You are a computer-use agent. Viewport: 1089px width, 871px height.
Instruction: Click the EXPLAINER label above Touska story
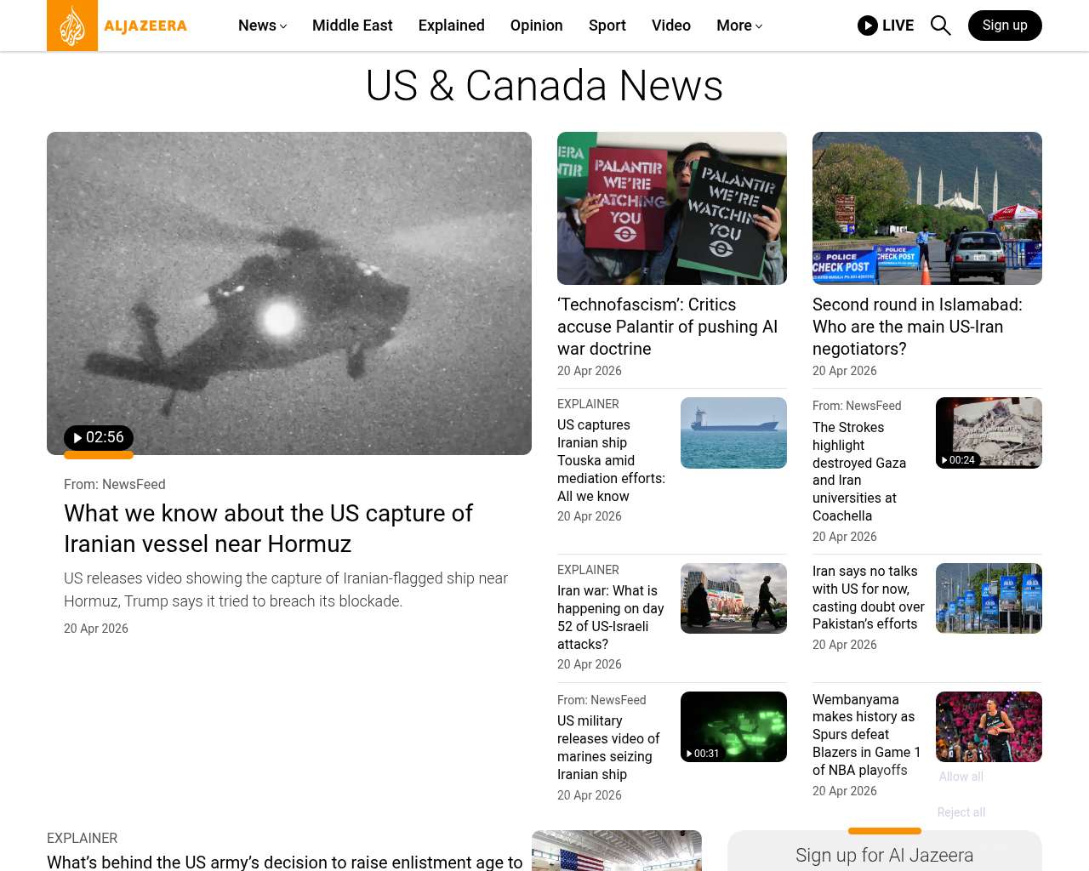[588, 404]
